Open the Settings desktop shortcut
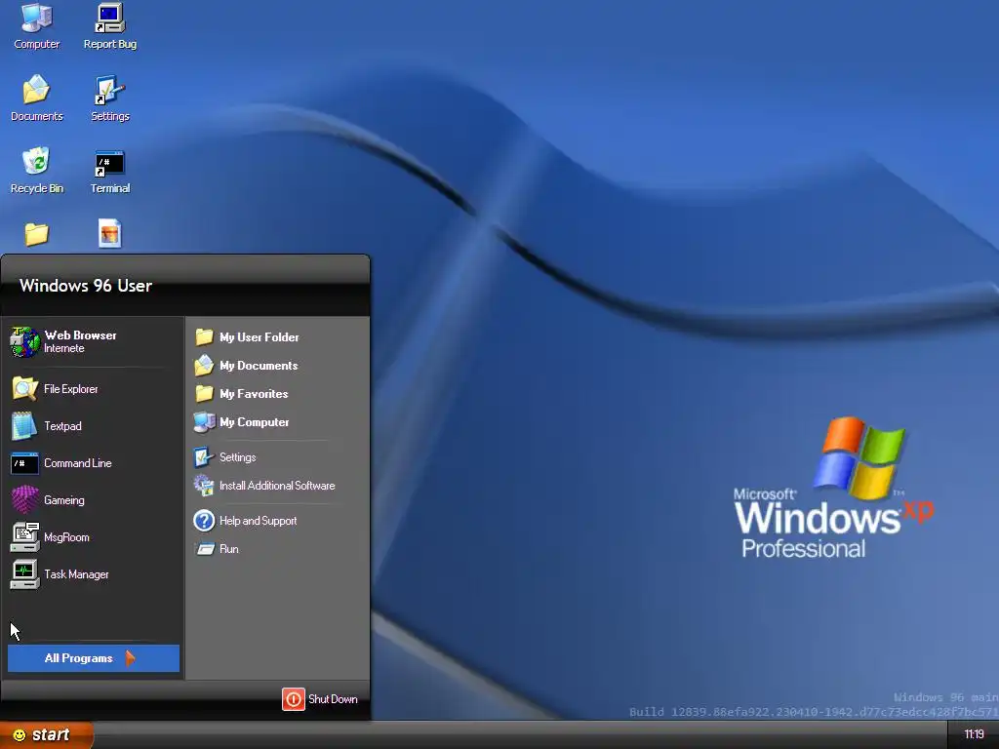 tap(109, 99)
